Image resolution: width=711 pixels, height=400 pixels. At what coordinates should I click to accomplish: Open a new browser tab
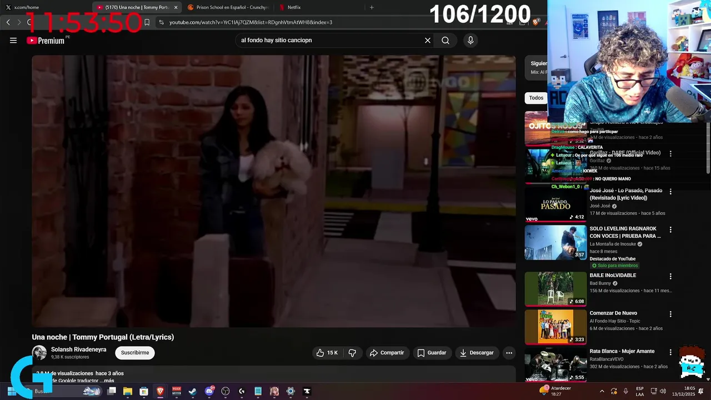[372, 7]
